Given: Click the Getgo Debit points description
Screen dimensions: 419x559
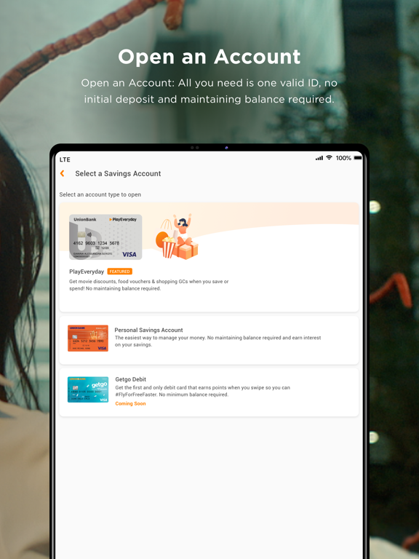Looking at the screenshot, I should [203, 391].
